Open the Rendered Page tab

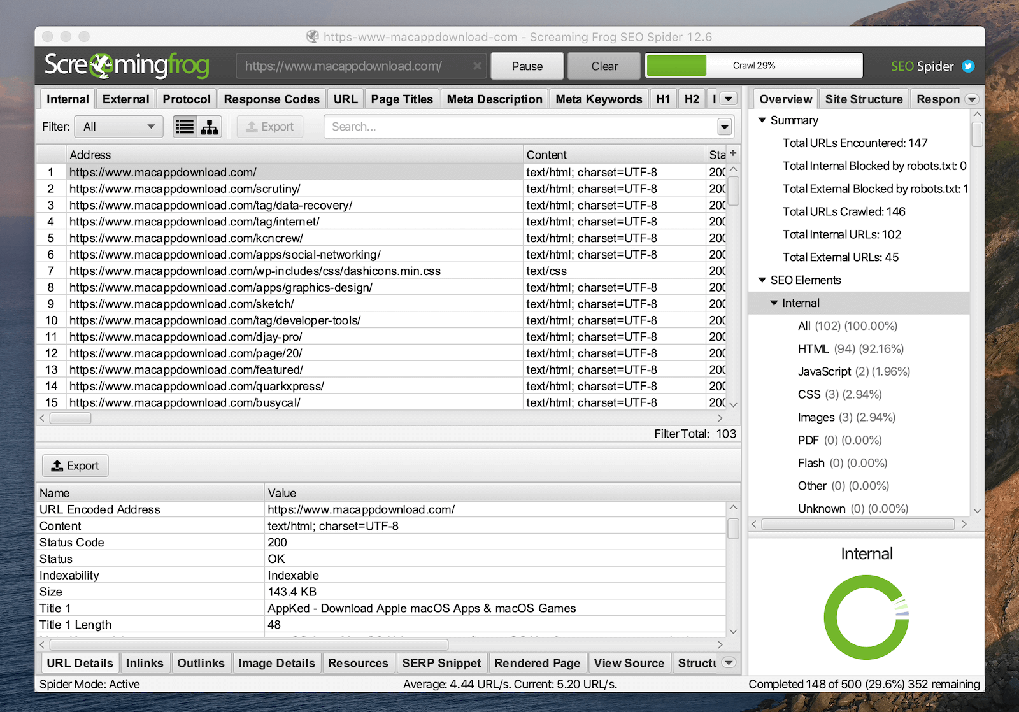pos(537,663)
